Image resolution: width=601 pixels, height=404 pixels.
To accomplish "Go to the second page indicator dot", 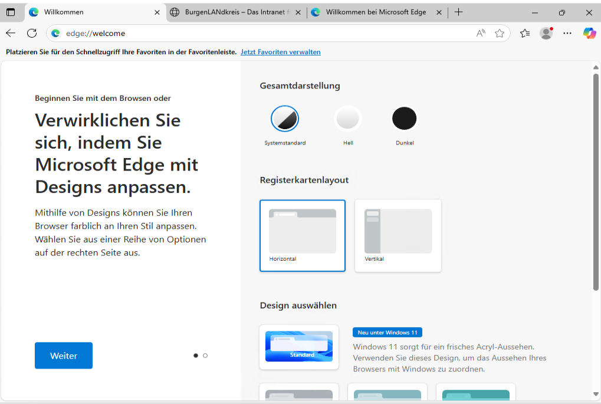I will tap(205, 356).
